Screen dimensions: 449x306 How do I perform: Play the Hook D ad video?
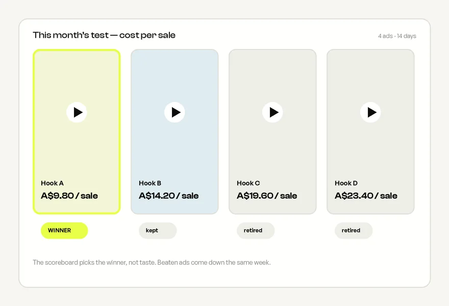pos(370,112)
